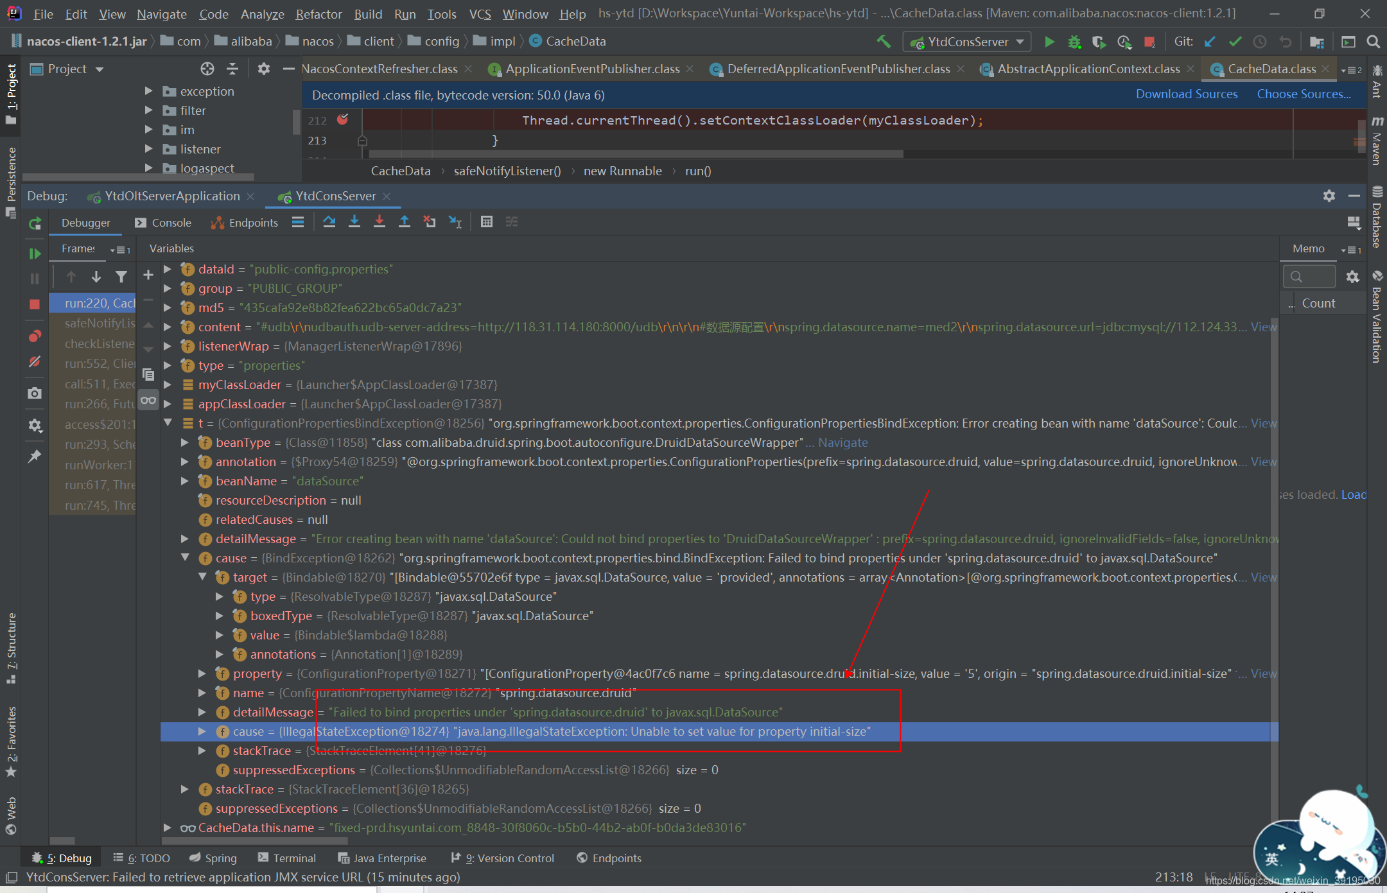Viewport: 1387px width, 893px height.
Task: Click Choose Sources link
Action: point(1303,93)
